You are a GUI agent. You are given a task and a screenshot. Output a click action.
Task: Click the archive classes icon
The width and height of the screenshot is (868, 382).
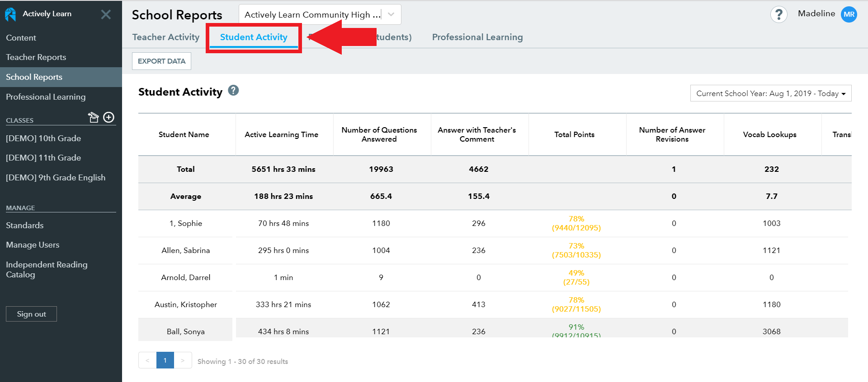pos(93,117)
